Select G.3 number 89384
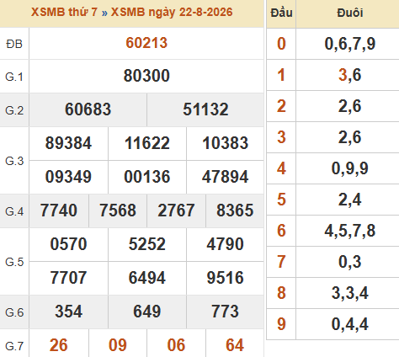 pos(68,143)
